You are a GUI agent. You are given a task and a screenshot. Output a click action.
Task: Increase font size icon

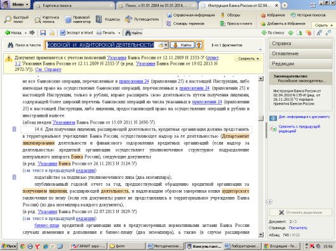click(x=319, y=33)
